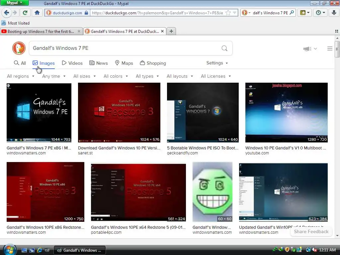Click the vertical page scrollbar thumb

(x=337, y=49)
